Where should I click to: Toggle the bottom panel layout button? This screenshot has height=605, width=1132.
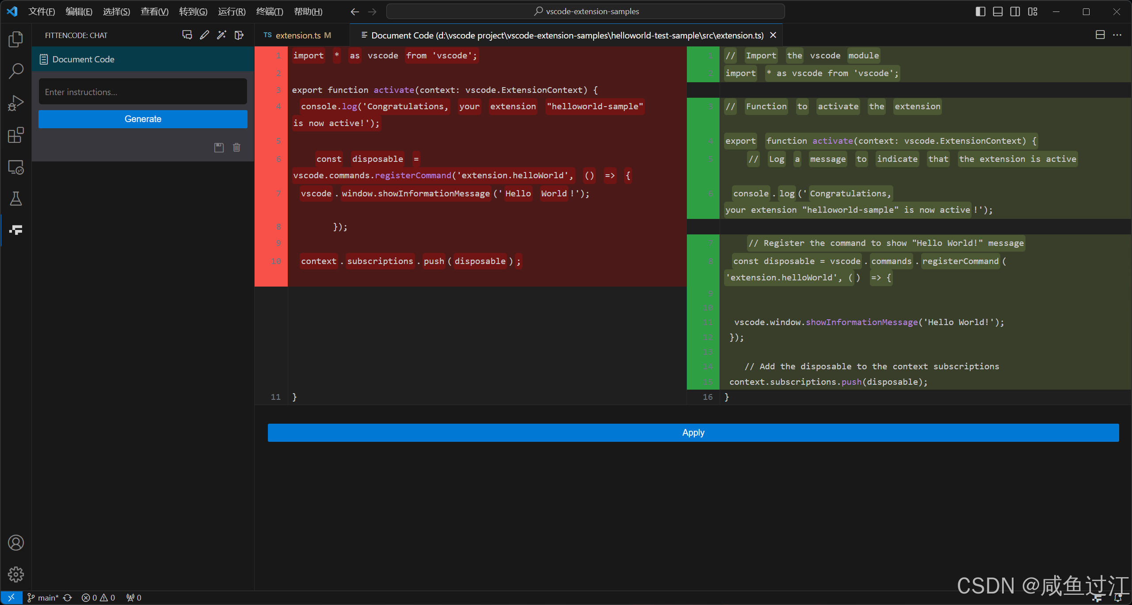point(998,11)
